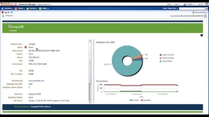Viewport: 209px width, 117px height.
Task: Open the Targets menu
Action: coord(21,8)
